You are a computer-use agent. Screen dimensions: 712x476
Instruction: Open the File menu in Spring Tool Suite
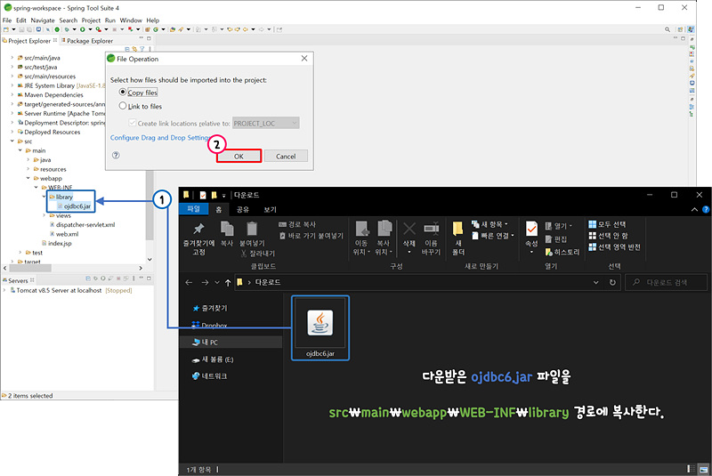pos(7,20)
